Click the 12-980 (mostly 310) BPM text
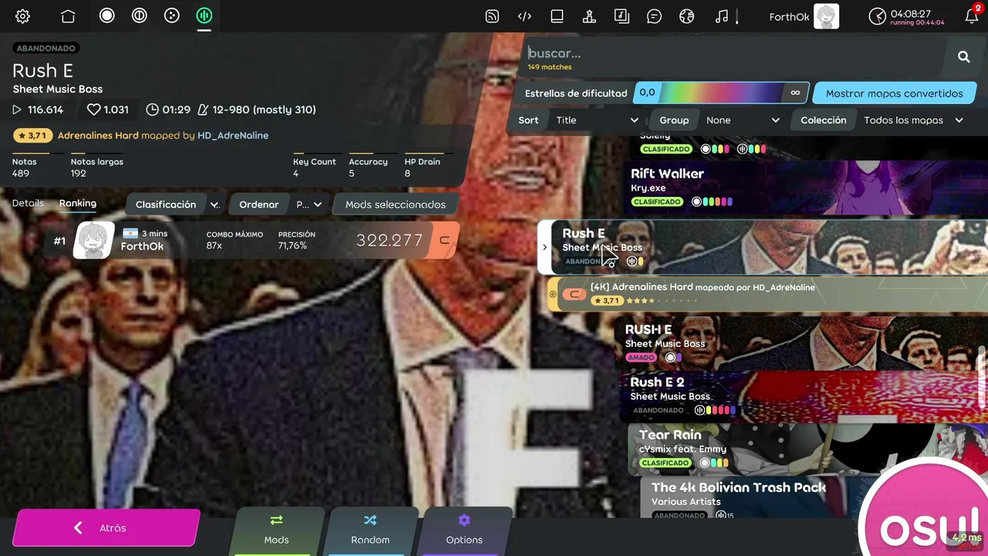This screenshot has width=988, height=556. [264, 110]
